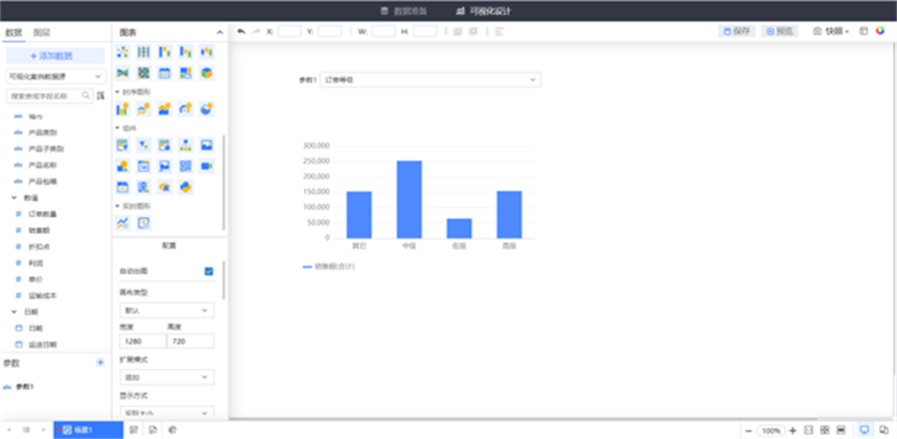Click the color theme palette icon
Screen dimensions: 897x439
880,31
